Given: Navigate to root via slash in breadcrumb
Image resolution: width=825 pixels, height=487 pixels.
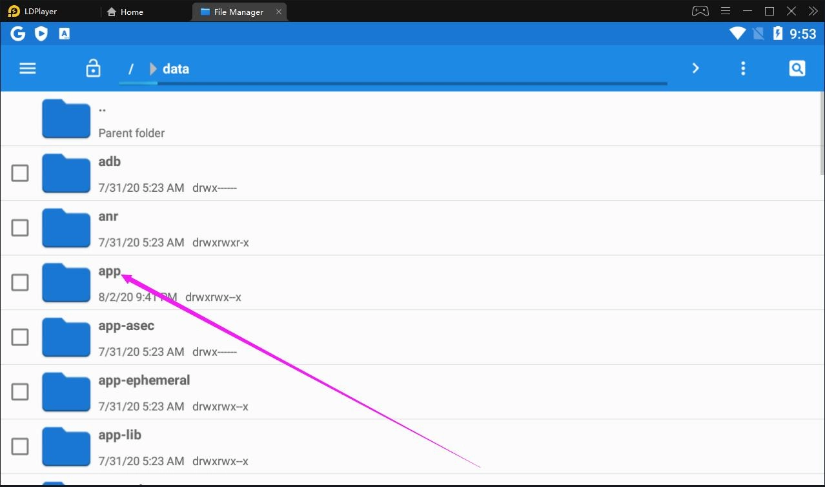Looking at the screenshot, I should [x=131, y=68].
